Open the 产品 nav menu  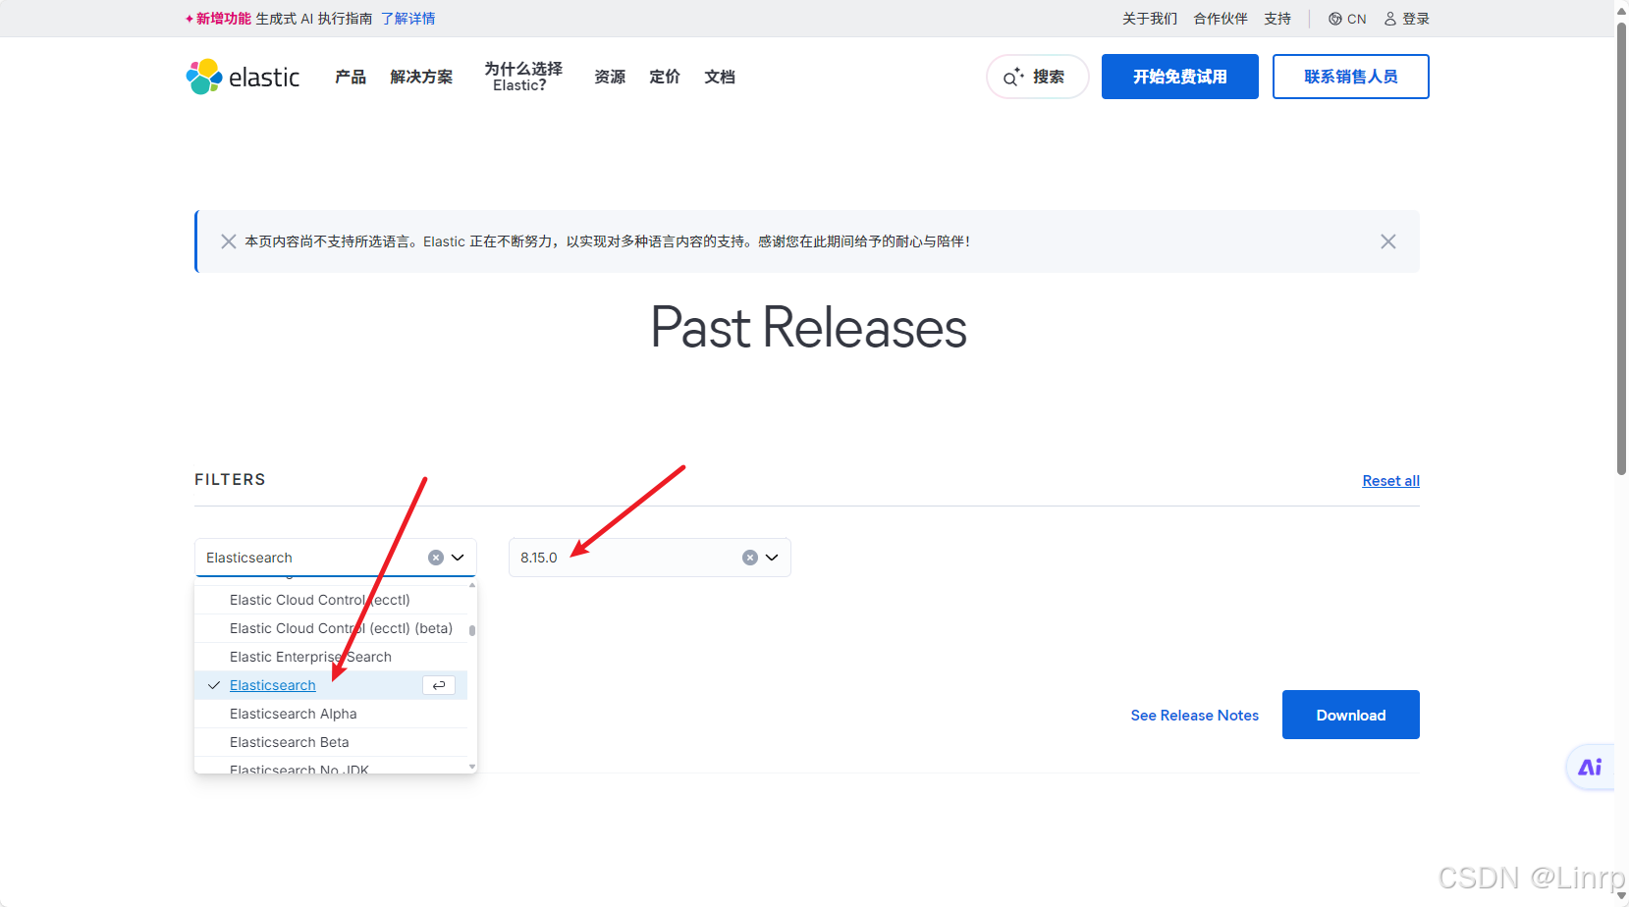click(351, 77)
